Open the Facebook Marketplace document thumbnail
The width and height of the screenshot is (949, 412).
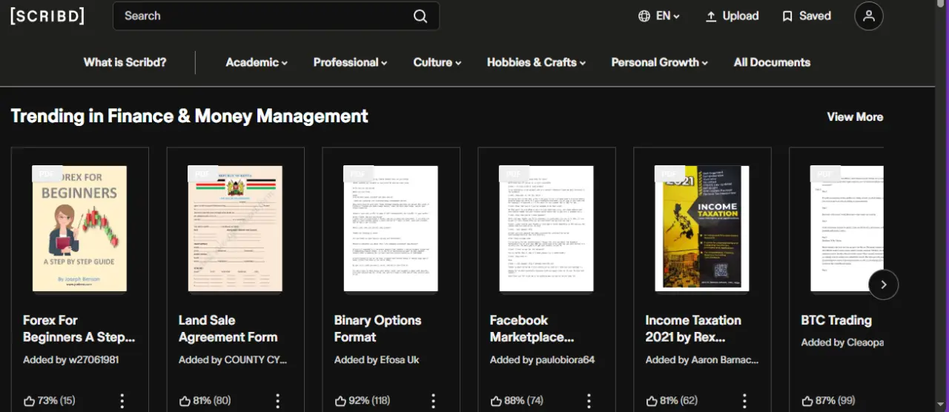tap(546, 229)
